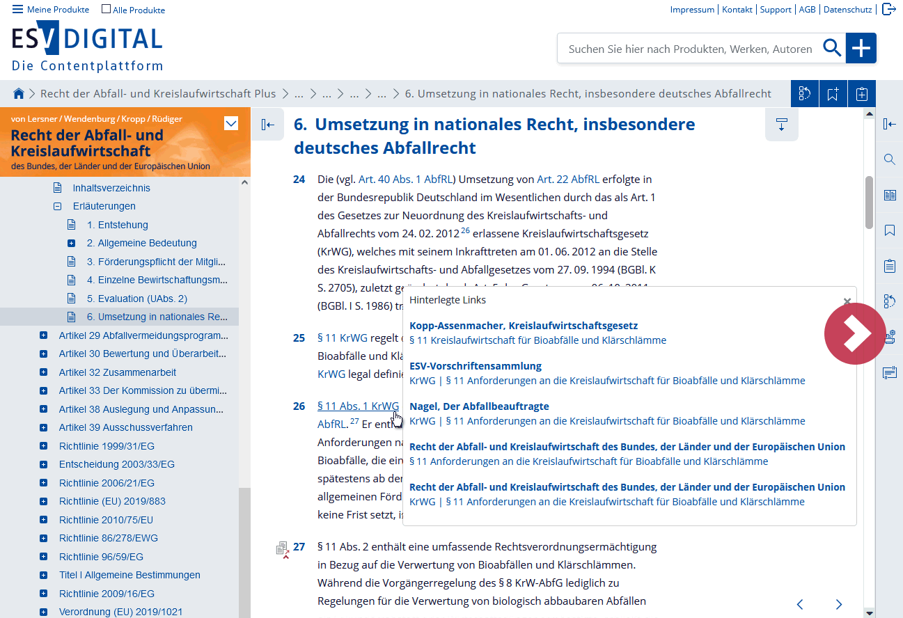The width and height of the screenshot is (903, 618).
Task: Click the logout icon at top right
Action: tap(889, 9)
